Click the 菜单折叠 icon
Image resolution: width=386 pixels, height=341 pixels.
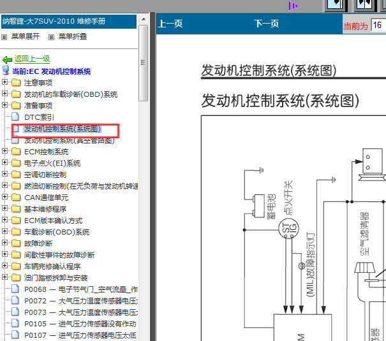click(x=51, y=38)
